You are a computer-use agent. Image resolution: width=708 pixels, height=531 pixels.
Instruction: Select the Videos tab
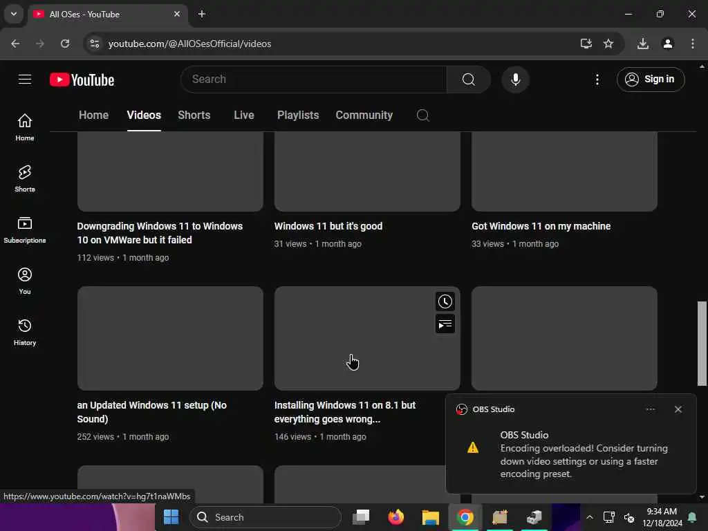[144, 115]
